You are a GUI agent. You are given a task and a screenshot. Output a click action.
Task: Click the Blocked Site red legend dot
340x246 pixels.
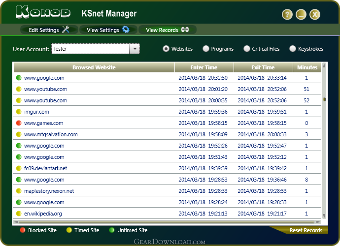[23, 230]
